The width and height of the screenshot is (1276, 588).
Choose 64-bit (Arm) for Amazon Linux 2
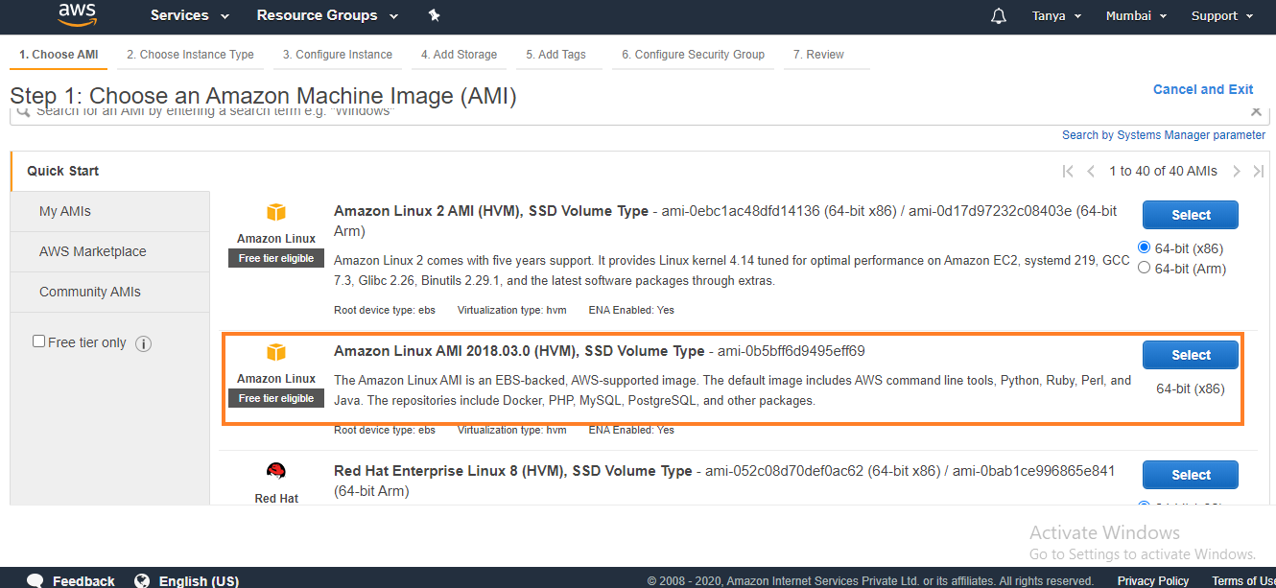click(x=1144, y=268)
